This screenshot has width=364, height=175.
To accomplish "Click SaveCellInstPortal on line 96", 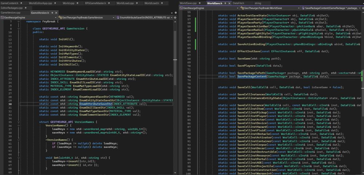I will click(x=252, y=159).
